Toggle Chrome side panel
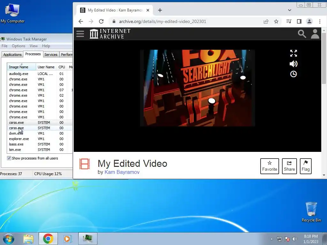The width and height of the screenshot is (327, 245). [x=299, y=21]
